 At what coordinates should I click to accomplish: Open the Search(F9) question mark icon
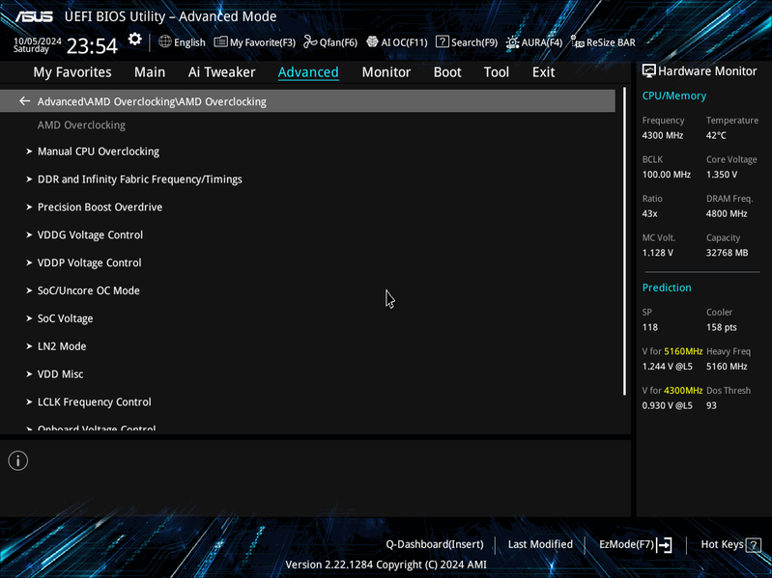coord(443,41)
